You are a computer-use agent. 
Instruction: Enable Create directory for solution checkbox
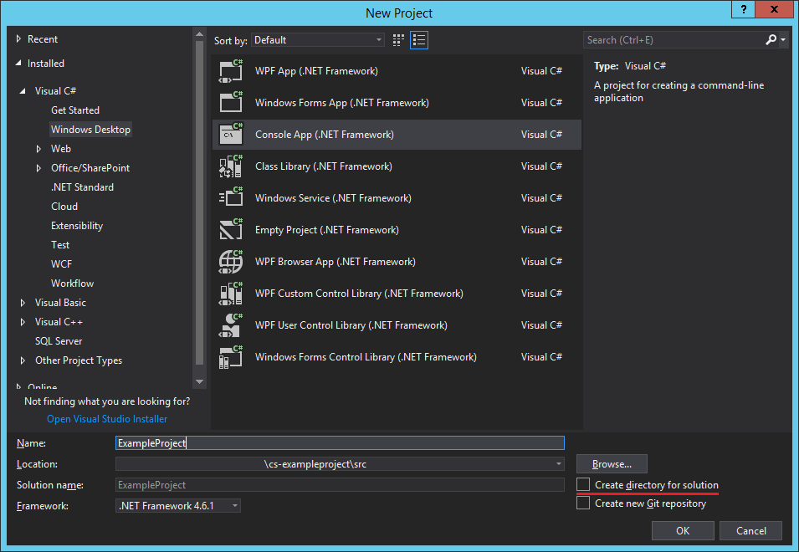click(583, 484)
